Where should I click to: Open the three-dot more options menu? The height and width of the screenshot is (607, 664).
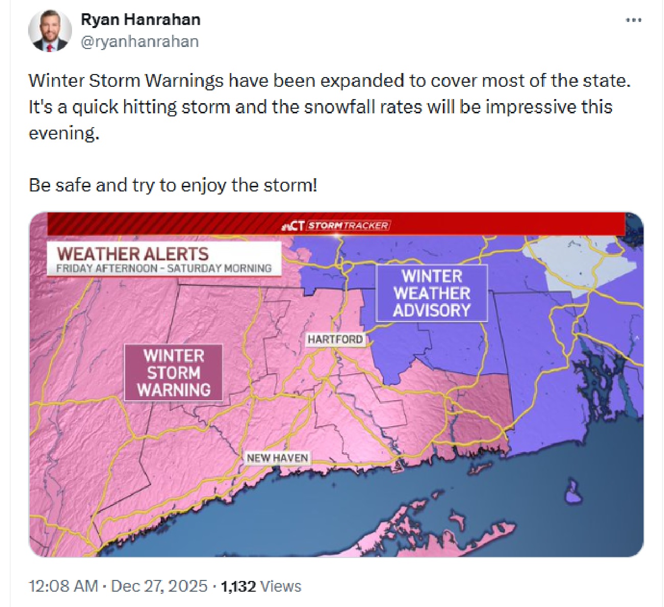pyautogui.click(x=633, y=20)
